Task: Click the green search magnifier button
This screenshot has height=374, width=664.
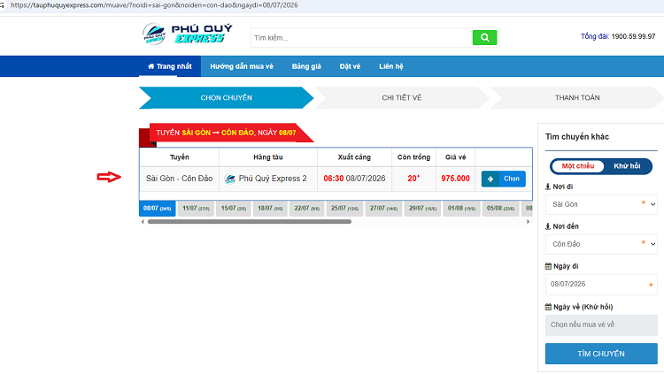Action: pos(484,38)
